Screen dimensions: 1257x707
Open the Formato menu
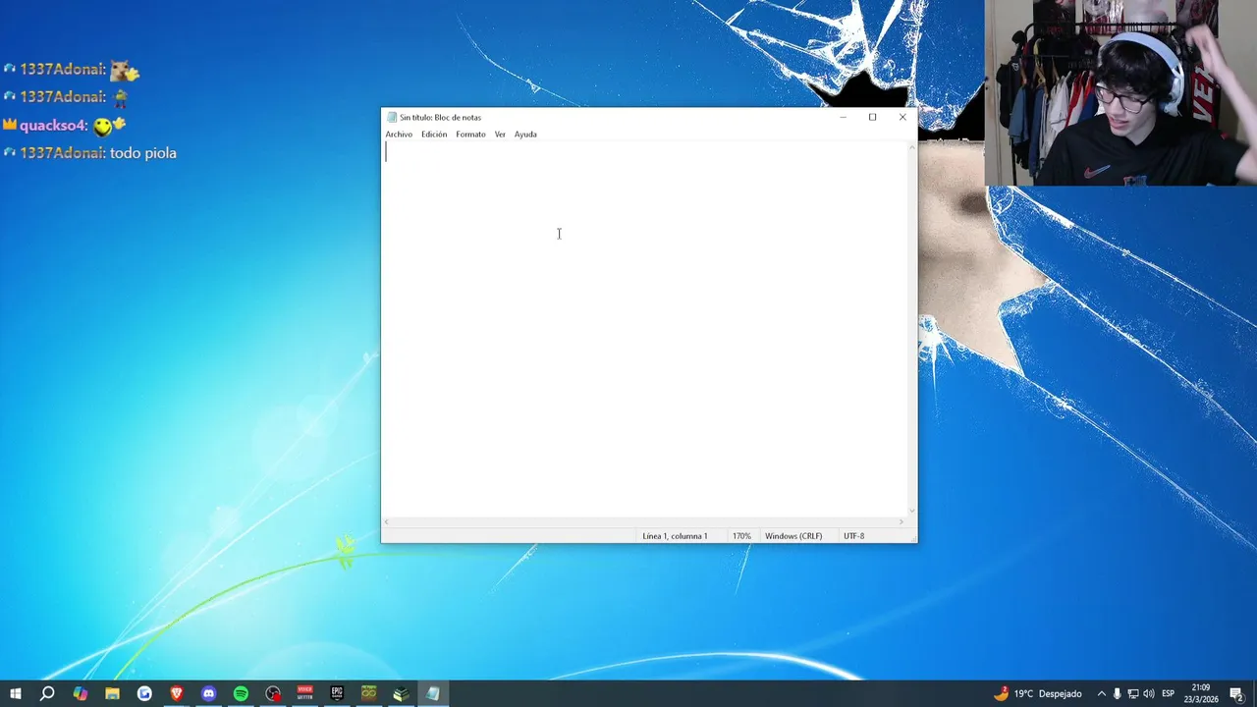470,135
